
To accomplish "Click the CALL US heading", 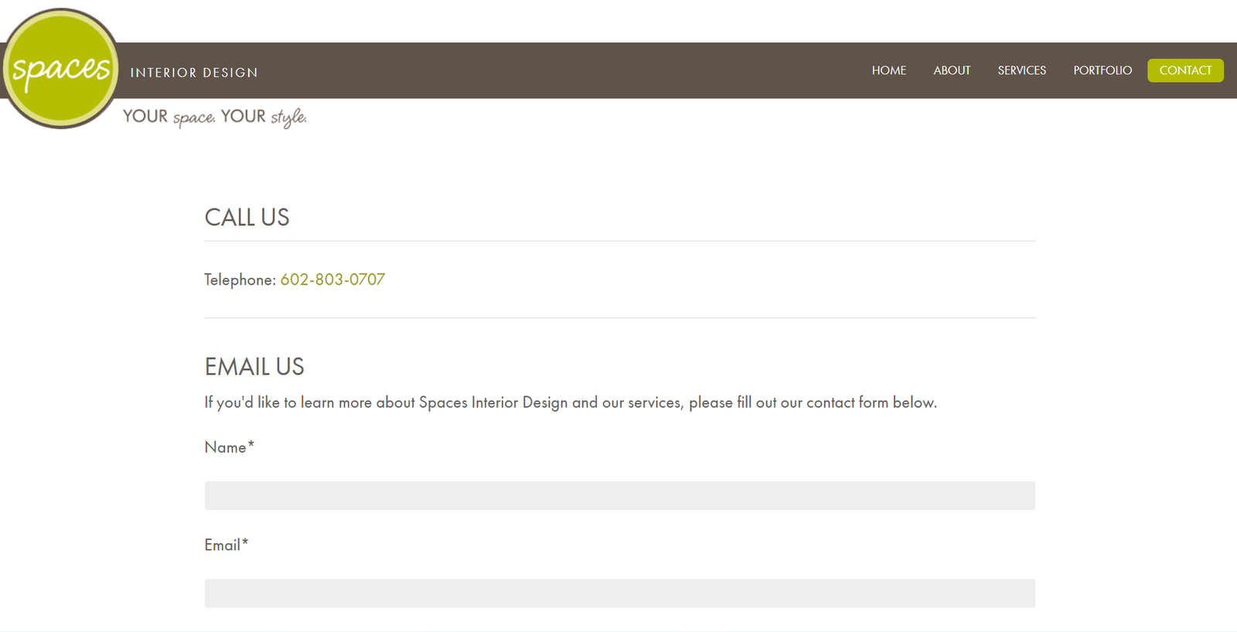I will tap(247, 218).
